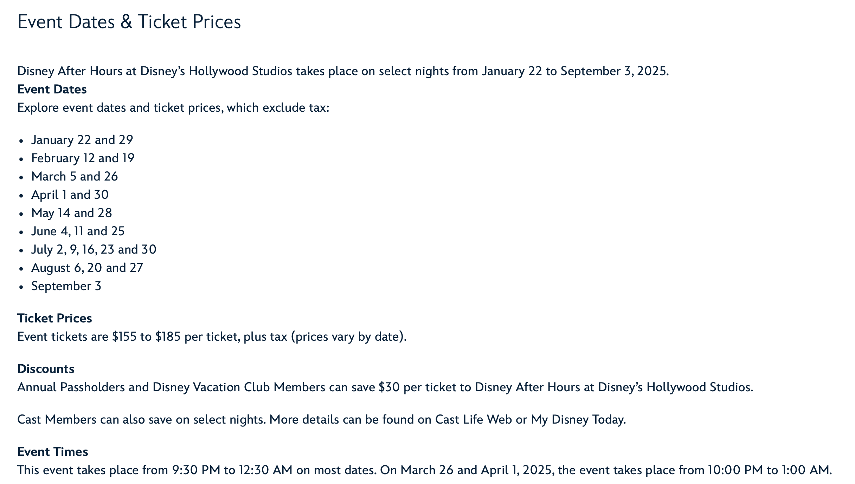
Task: Click the Discounts subheading
Action: (46, 369)
